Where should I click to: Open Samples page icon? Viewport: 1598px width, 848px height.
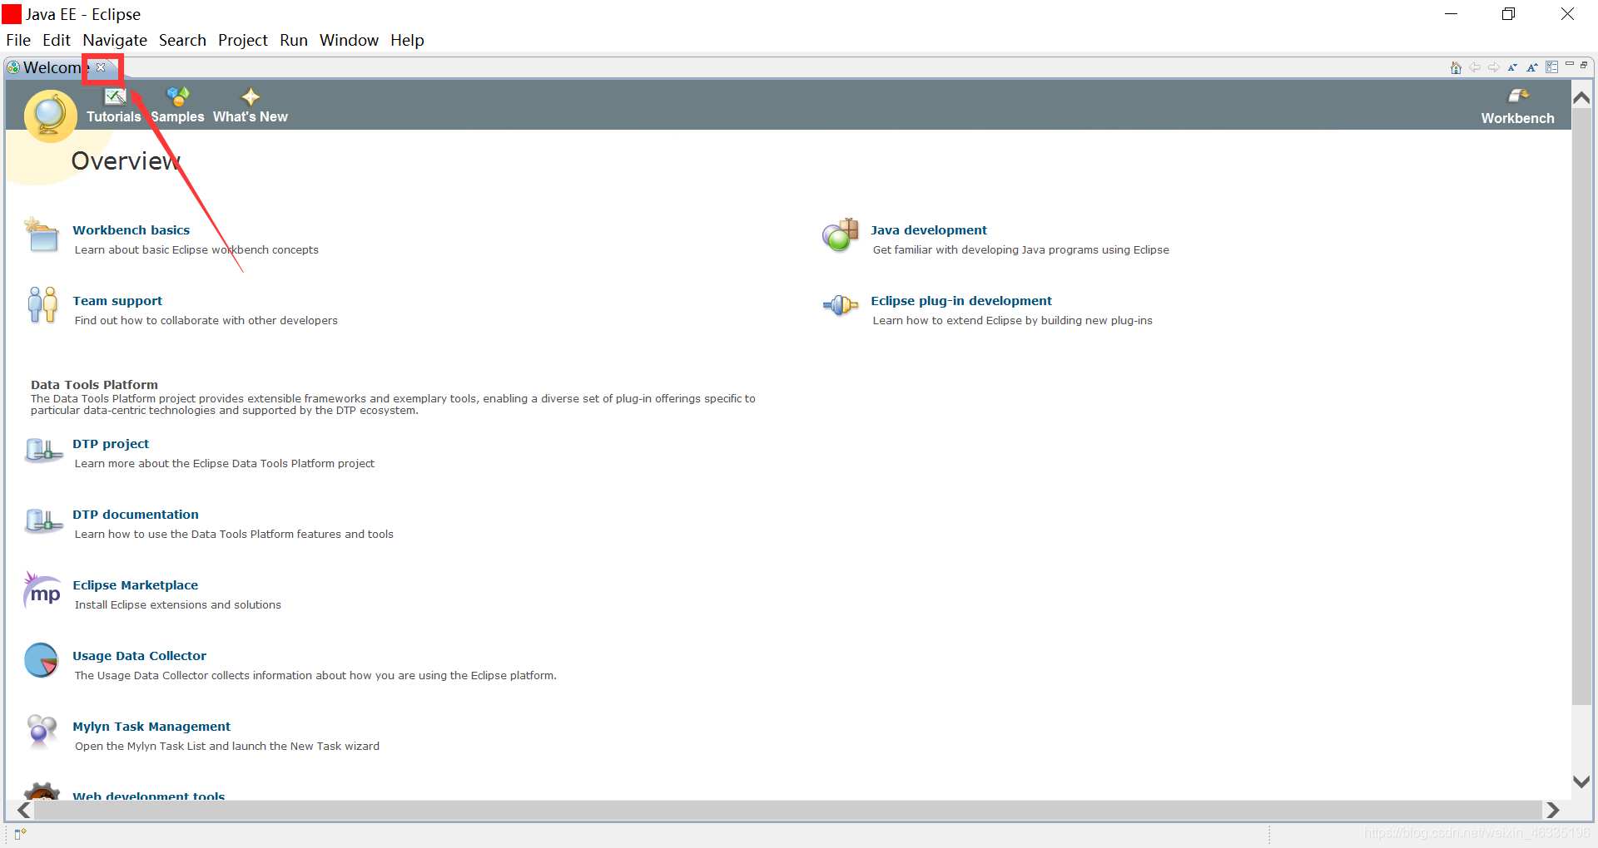(x=177, y=96)
